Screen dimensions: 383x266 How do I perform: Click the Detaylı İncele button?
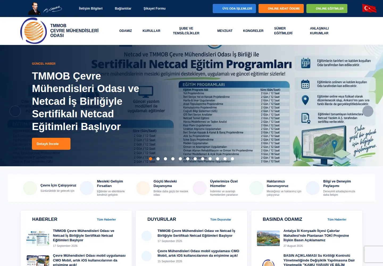(x=51, y=144)
